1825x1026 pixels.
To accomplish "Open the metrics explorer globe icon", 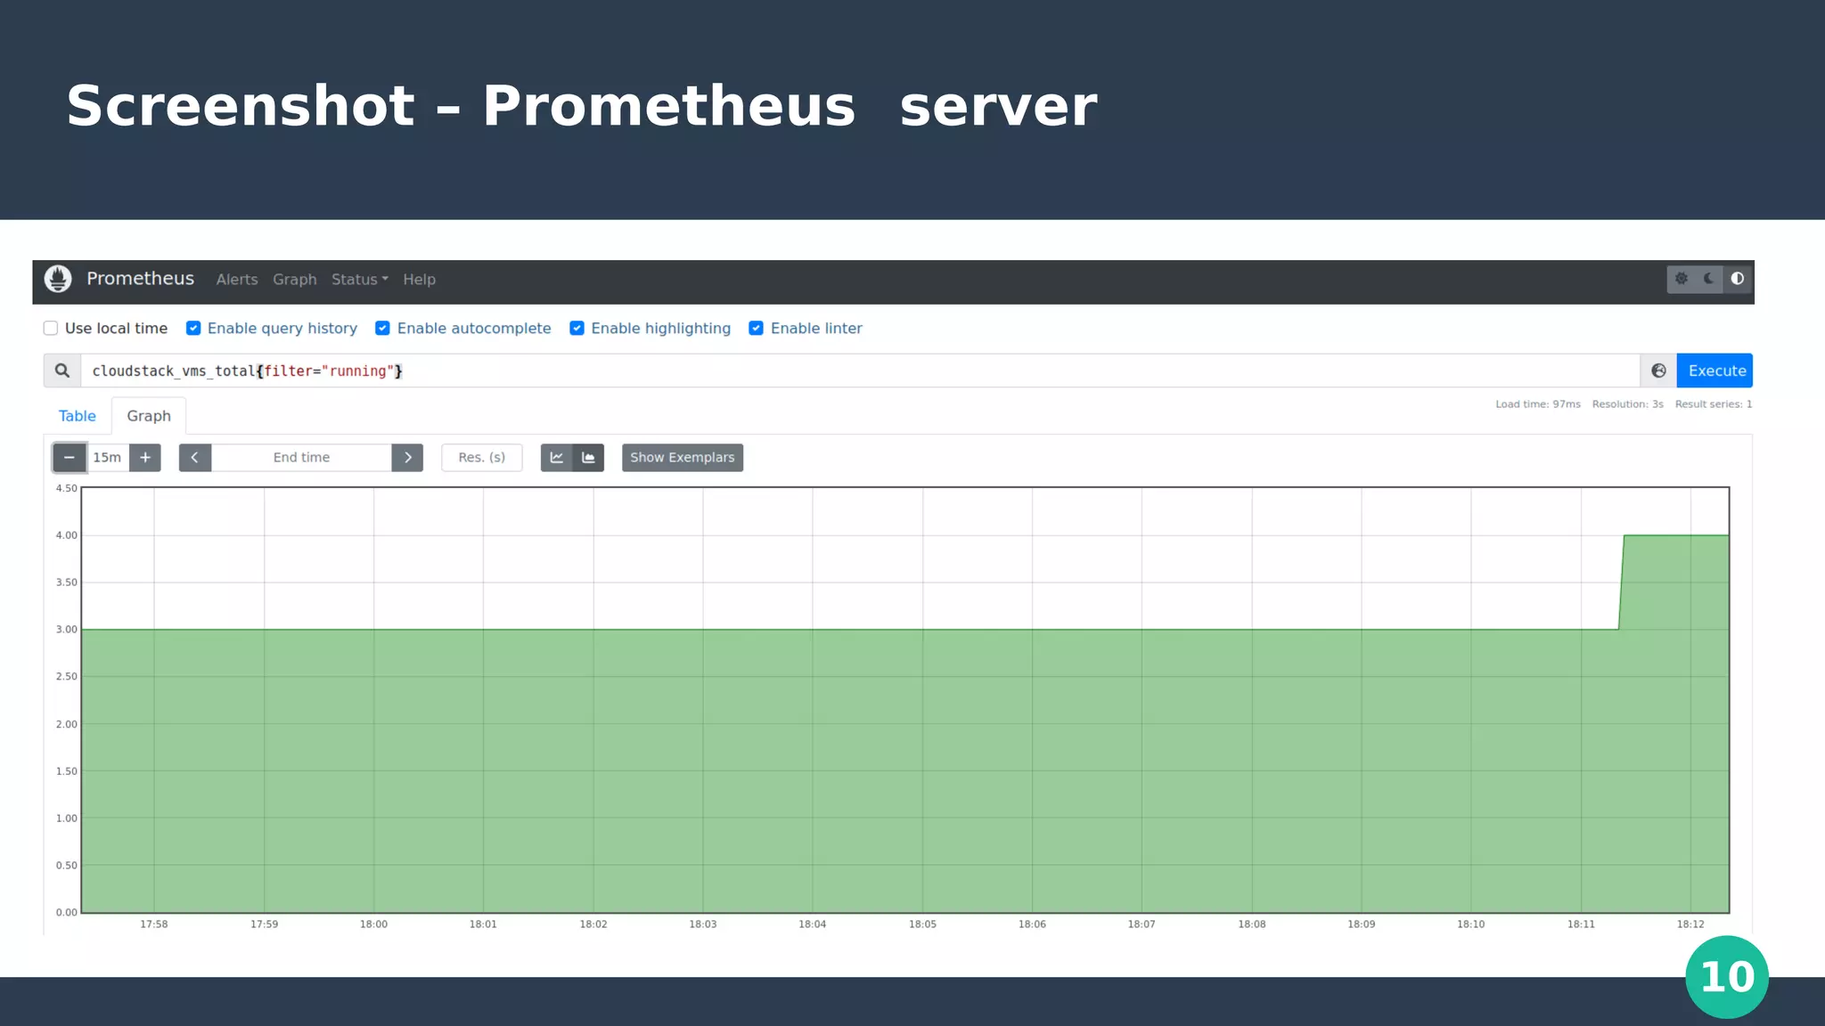I will 1658,370.
